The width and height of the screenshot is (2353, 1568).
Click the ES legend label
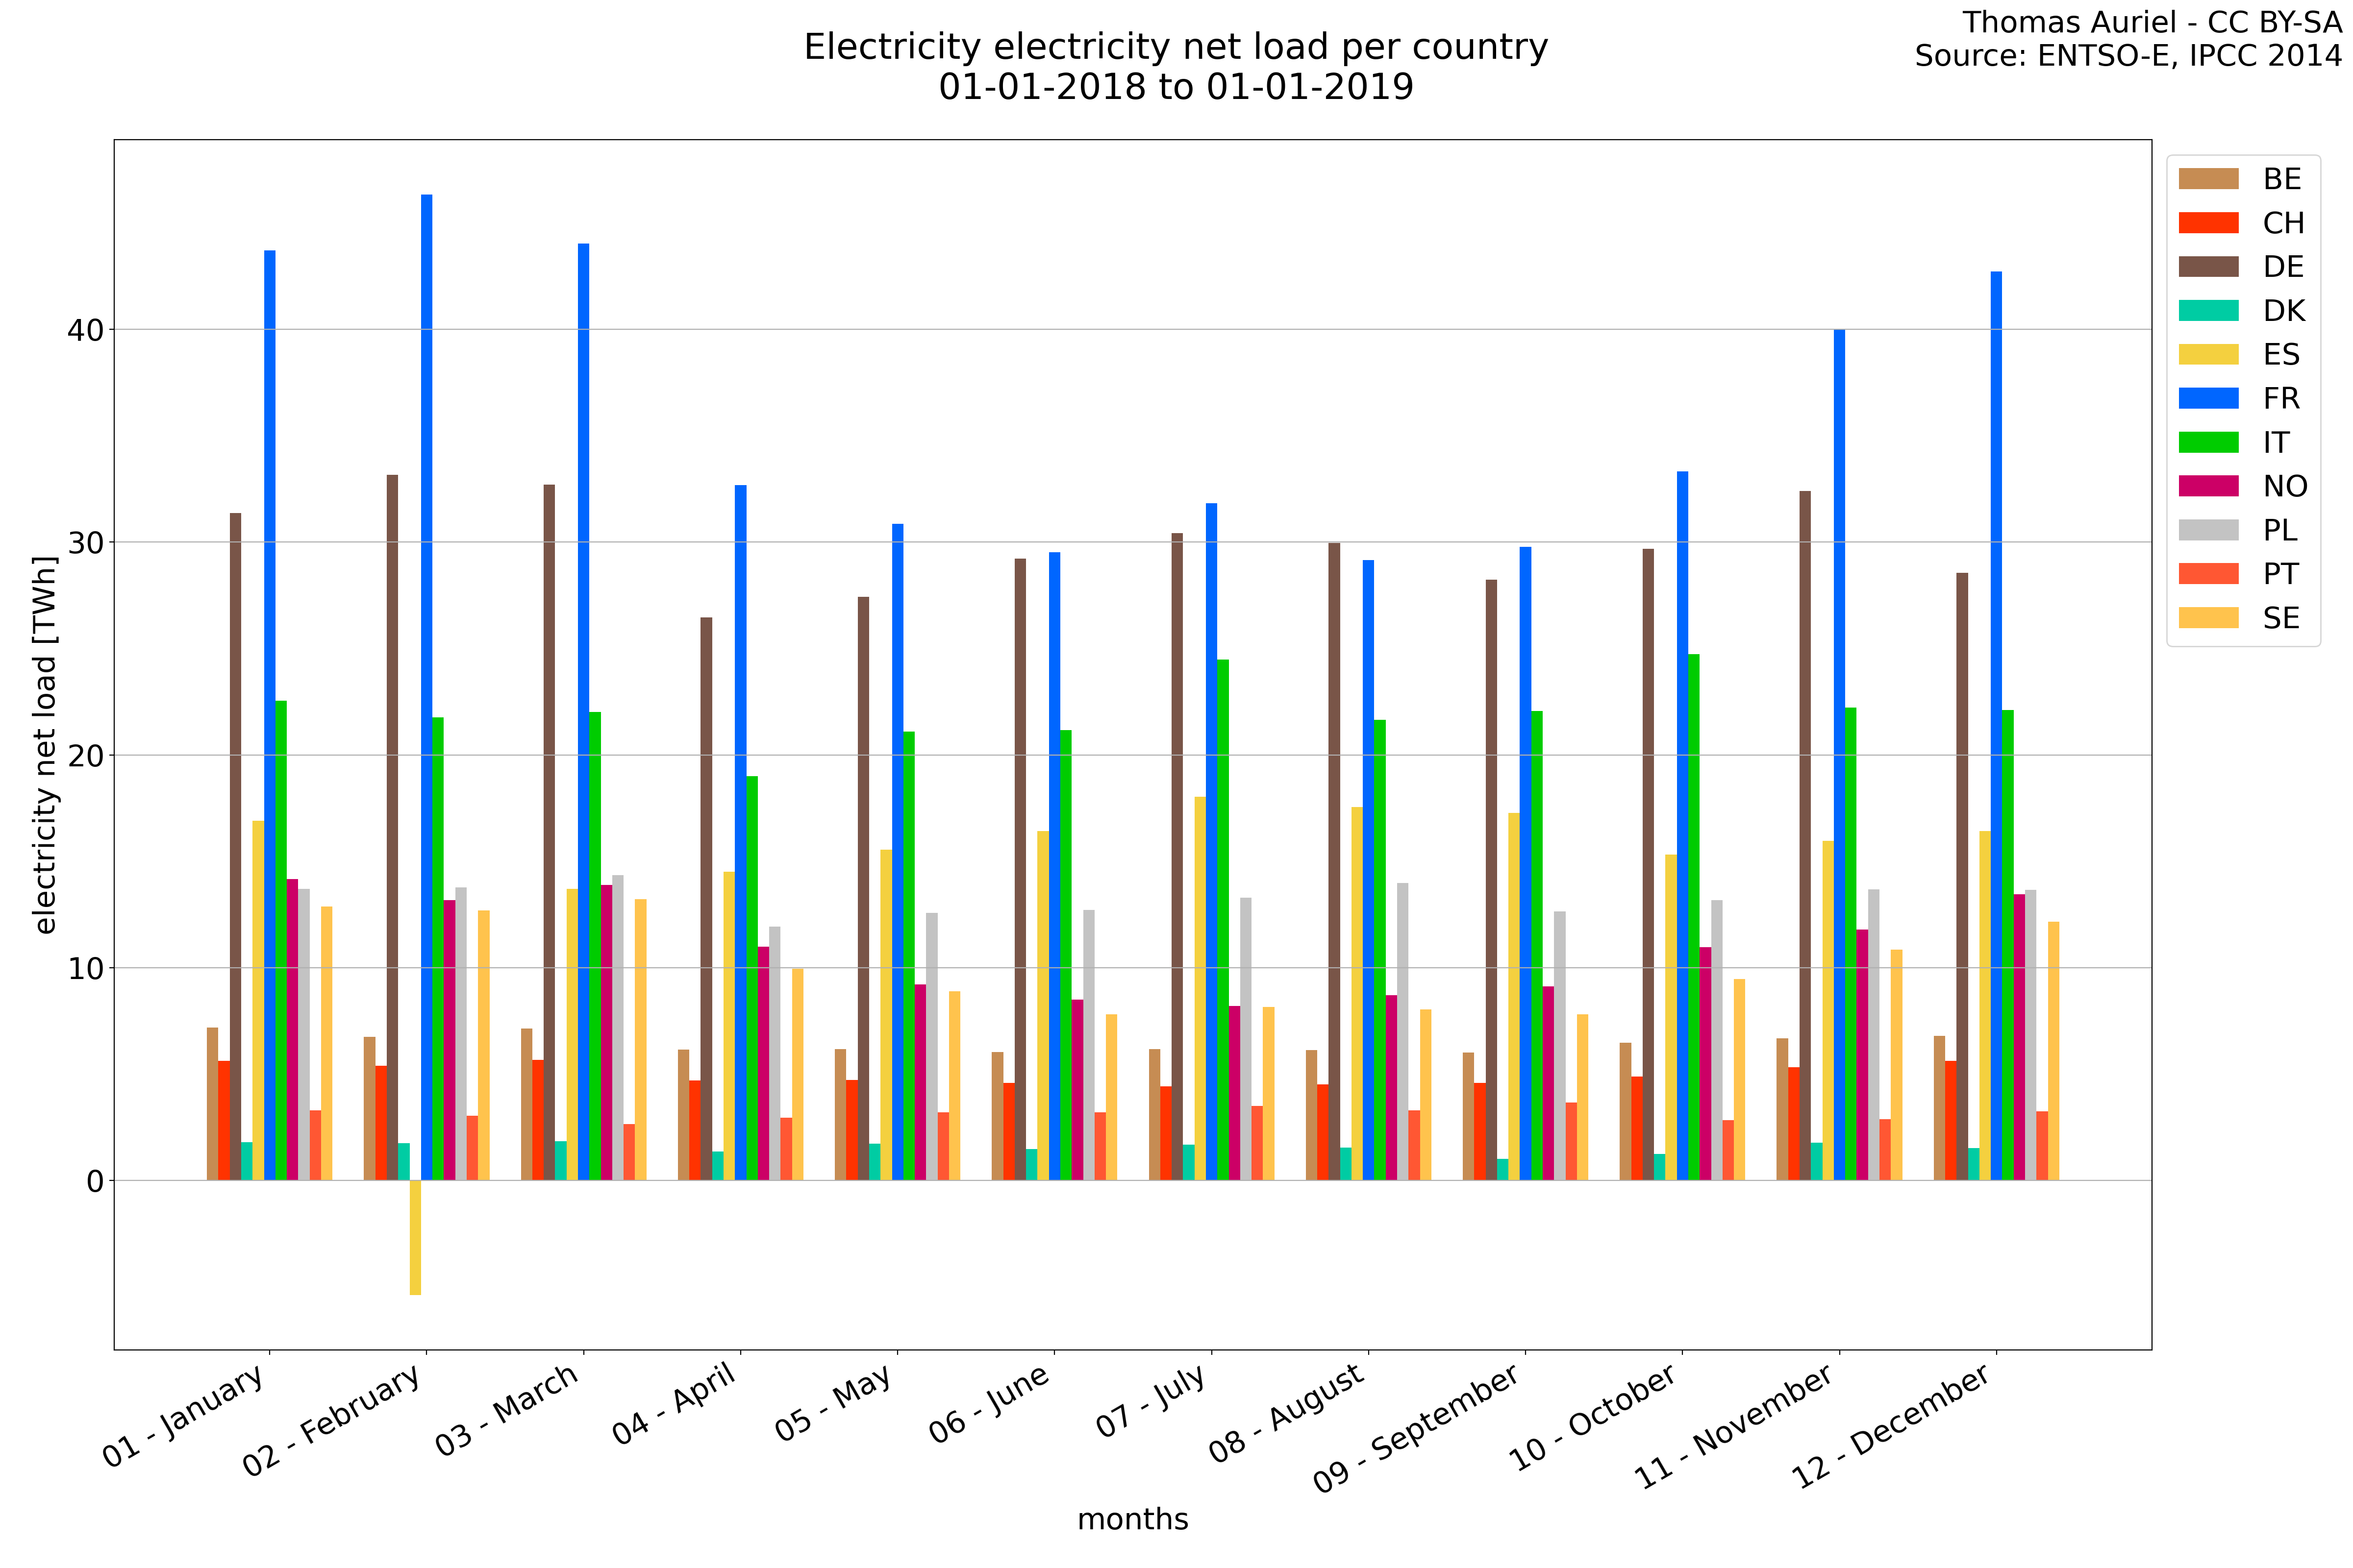[x=2281, y=355]
